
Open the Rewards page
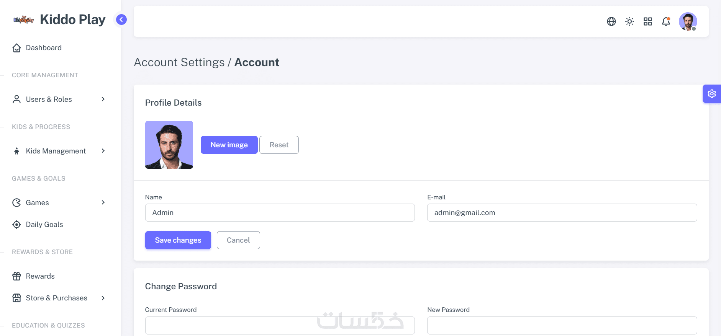[40, 276]
